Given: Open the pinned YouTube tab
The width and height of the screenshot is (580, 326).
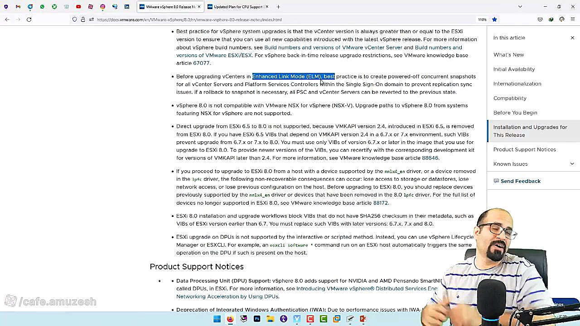Looking at the screenshot, I should 78,7.
